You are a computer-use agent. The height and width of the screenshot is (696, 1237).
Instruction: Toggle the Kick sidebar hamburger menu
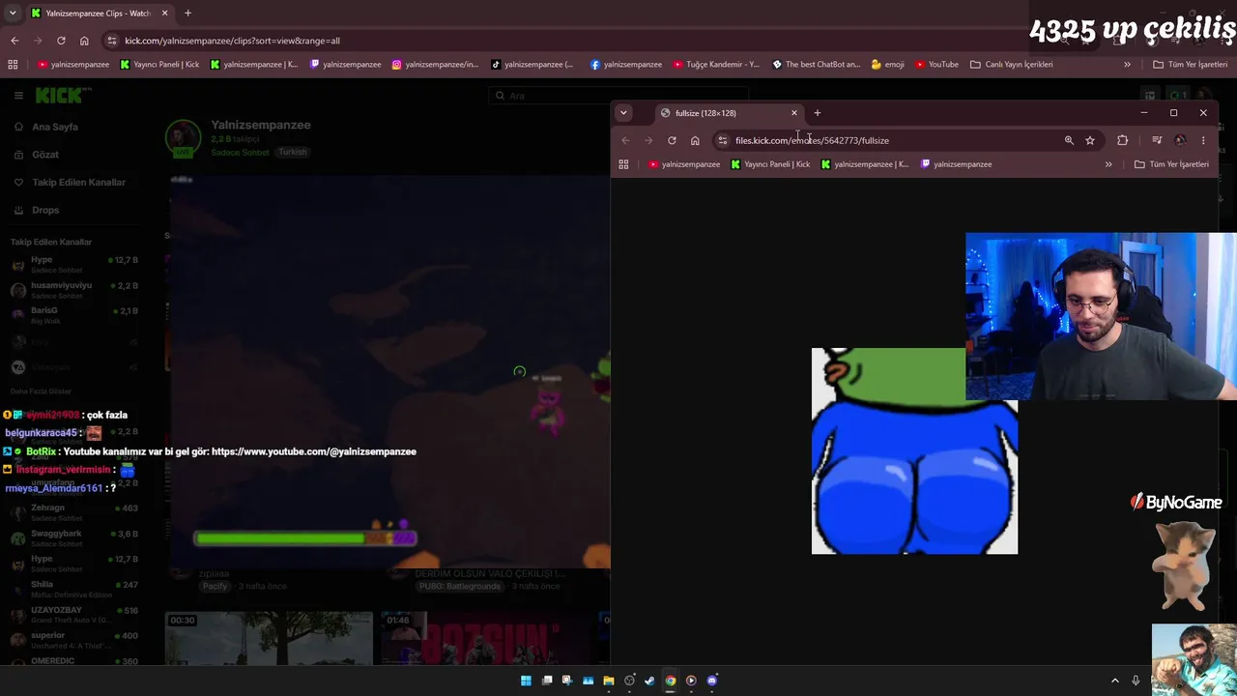click(18, 95)
